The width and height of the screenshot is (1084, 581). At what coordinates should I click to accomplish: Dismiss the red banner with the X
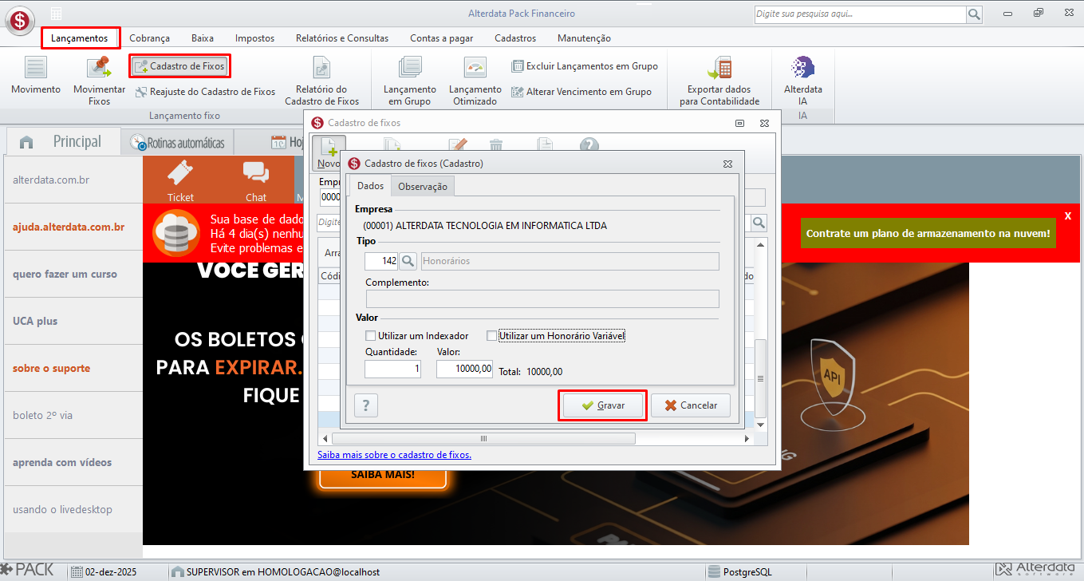(1068, 216)
